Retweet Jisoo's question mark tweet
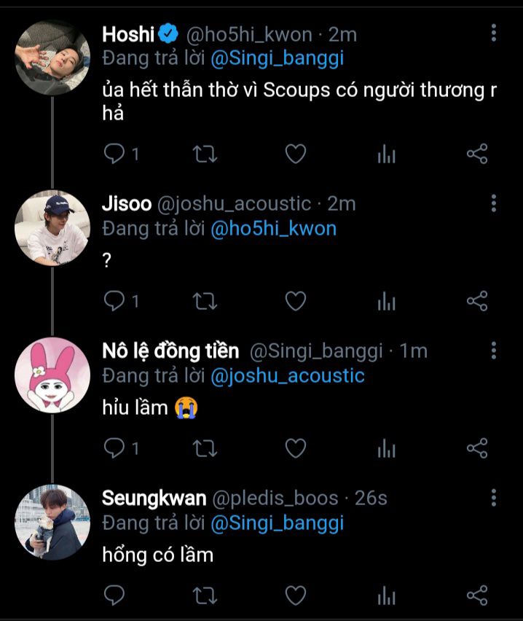The width and height of the screenshot is (523, 621). (205, 301)
